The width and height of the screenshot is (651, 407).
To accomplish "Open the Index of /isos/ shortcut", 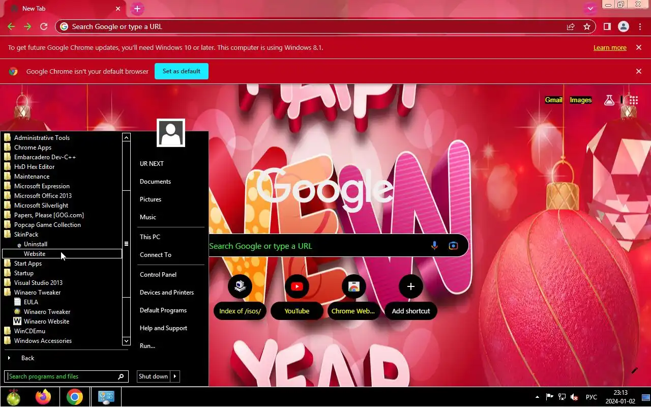I will point(240,297).
